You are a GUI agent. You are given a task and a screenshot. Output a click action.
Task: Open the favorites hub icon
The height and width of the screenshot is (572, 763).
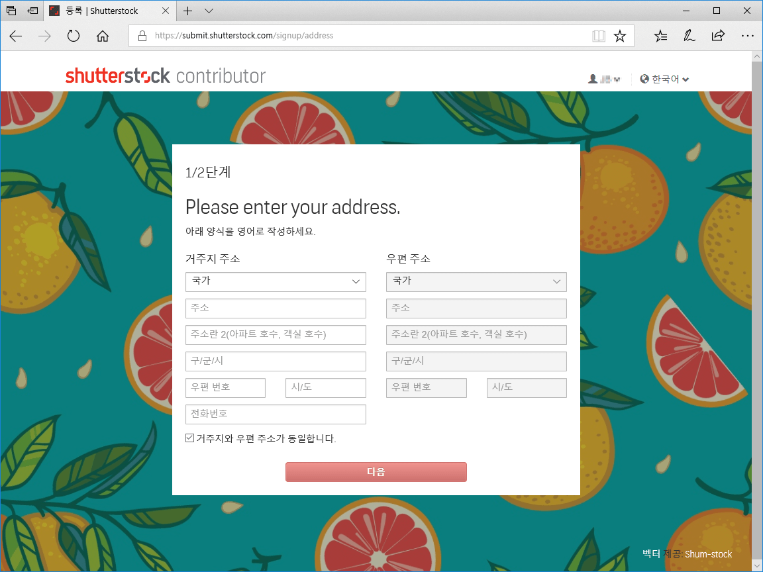[x=660, y=36]
